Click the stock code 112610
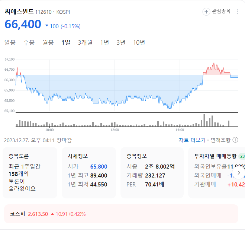This screenshot has height=230, width=245. point(43,12)
